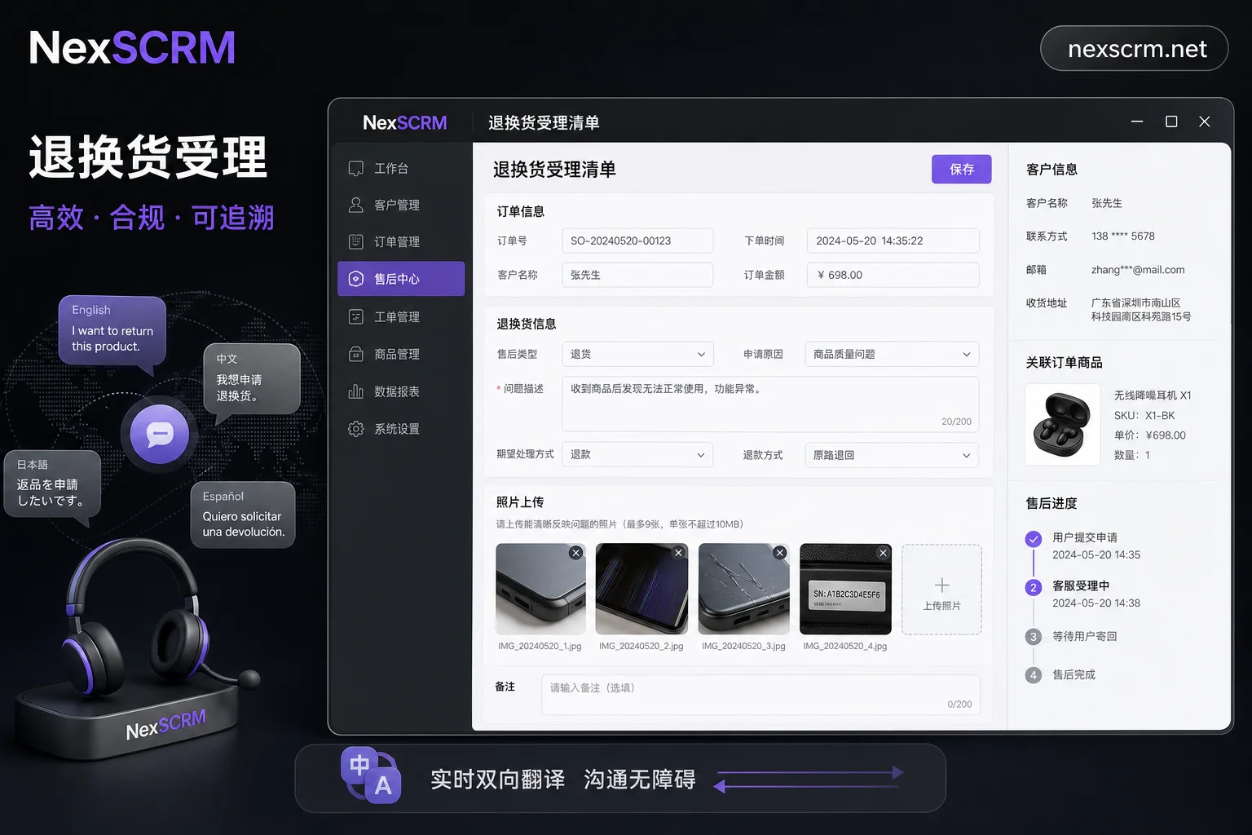Viewport: 1252px width, 835px height.
Task: Click the Español speech bubble
Action: [x=243, y=515]
